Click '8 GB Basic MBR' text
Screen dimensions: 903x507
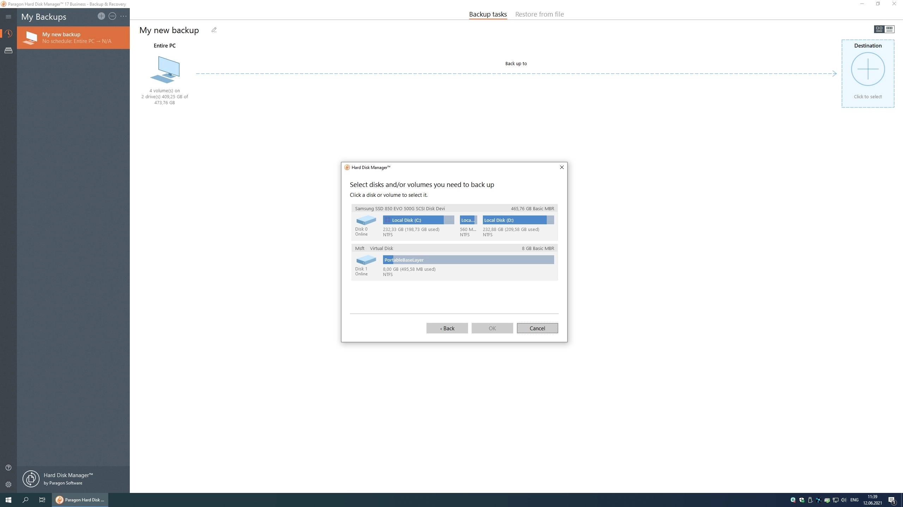[x=538, y=248]
